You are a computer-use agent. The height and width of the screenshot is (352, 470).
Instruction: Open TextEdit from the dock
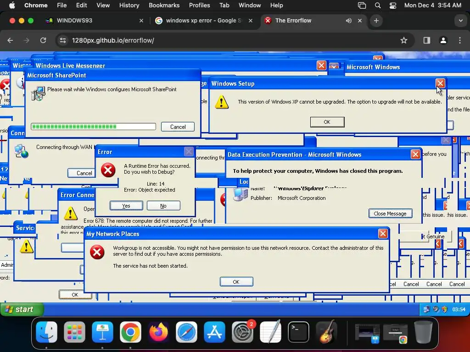[271, 332]
